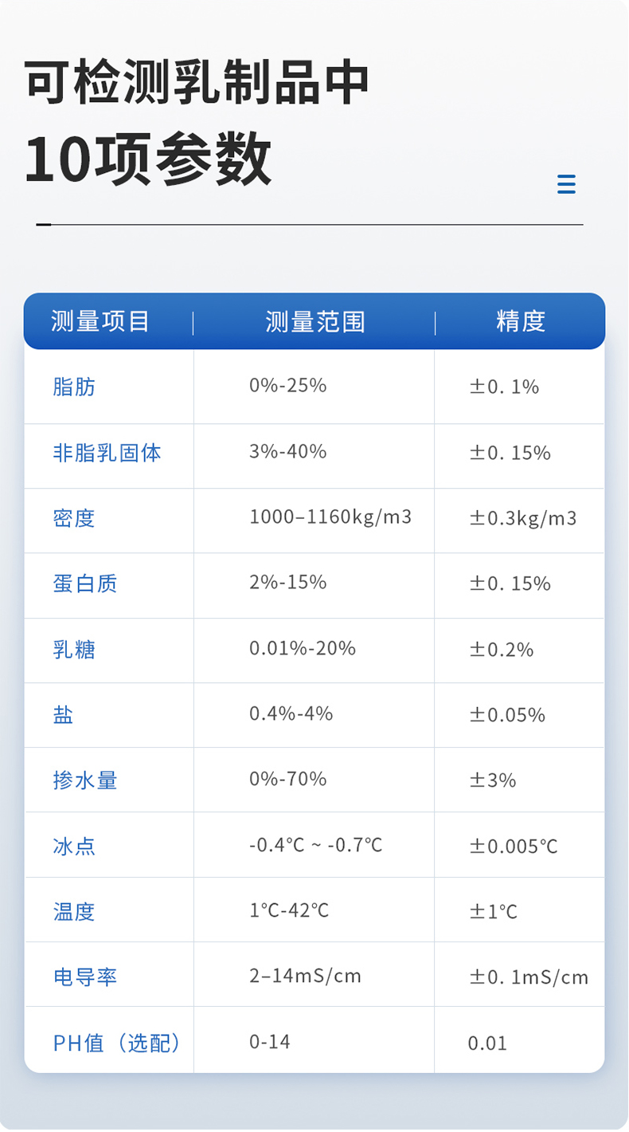The height and width of the screenshot is (1132, 629).
Task: Click the 掺水量 parameter label
Action: [x=85, y=780]
